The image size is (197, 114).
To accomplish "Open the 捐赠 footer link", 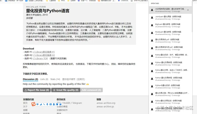I will [25, 110].
